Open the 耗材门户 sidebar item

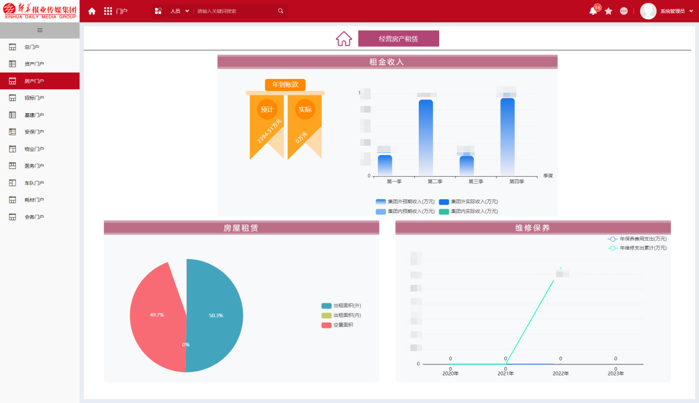(40, 200)
